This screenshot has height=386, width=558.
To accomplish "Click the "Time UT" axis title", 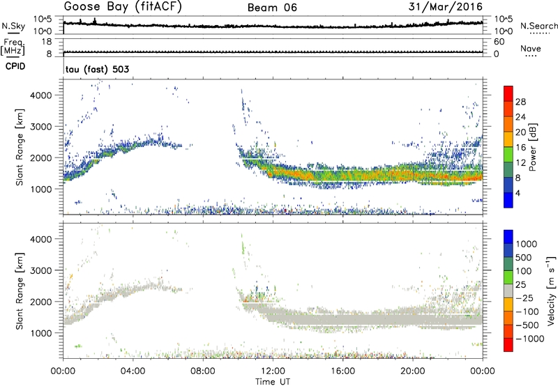I will click(273, 382).
